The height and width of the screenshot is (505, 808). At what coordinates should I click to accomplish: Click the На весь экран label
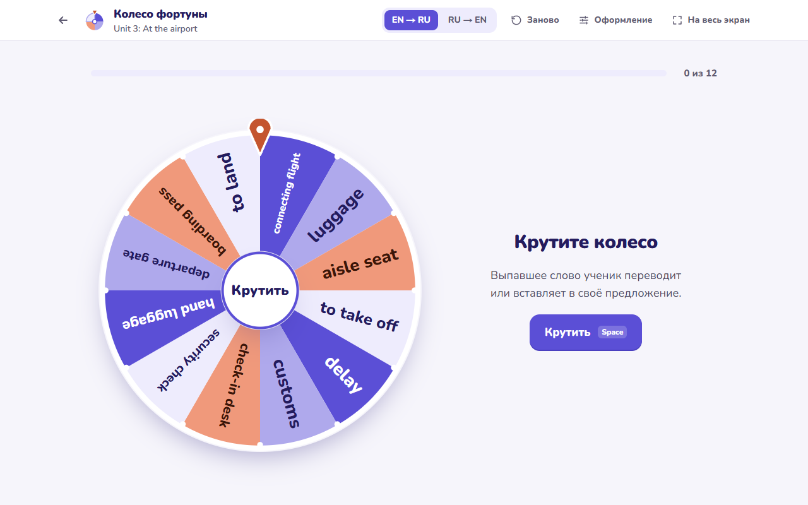(x=718, y=20)
